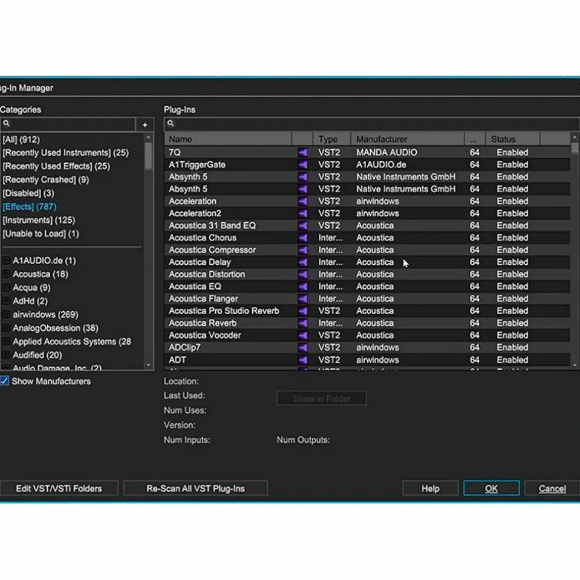Click Enabled status in the ADT row
The height and width of the screenshot is (580, 580).
(512, 360)
